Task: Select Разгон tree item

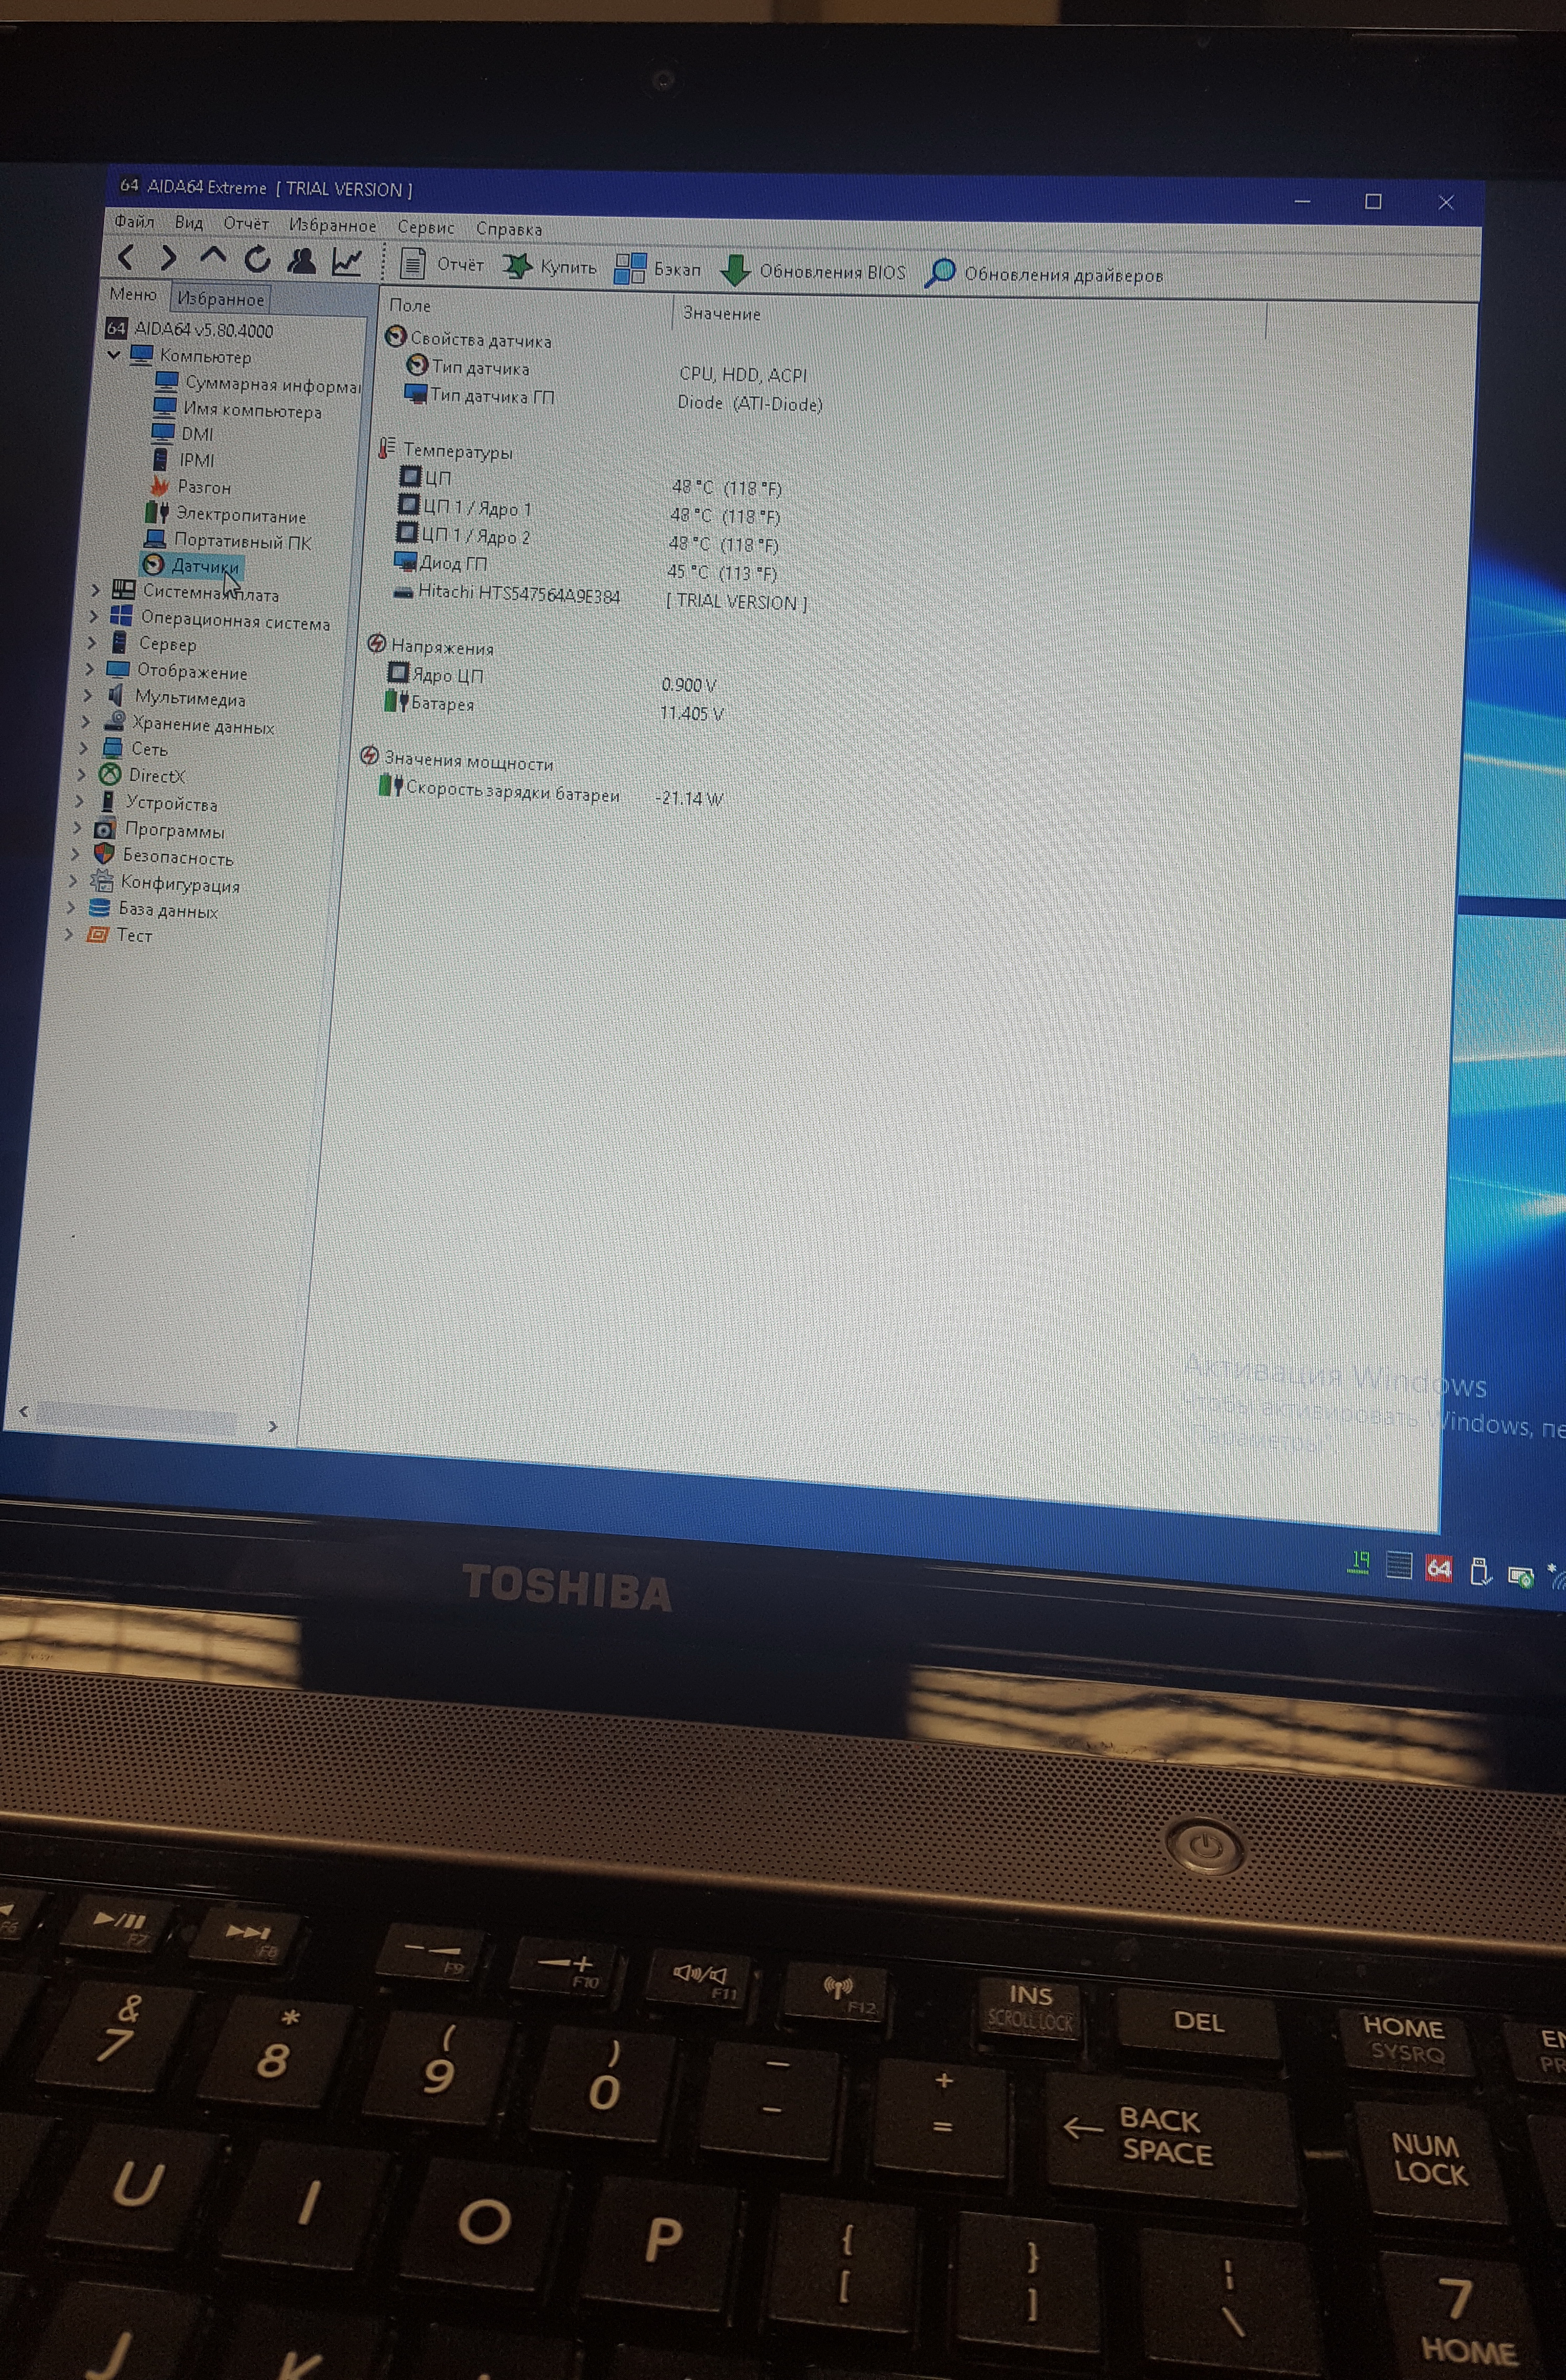Action: [190, 487]
